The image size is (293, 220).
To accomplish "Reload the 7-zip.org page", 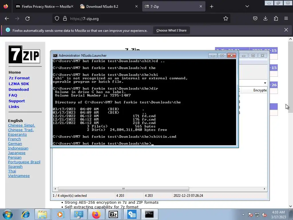I will point(27,19).
